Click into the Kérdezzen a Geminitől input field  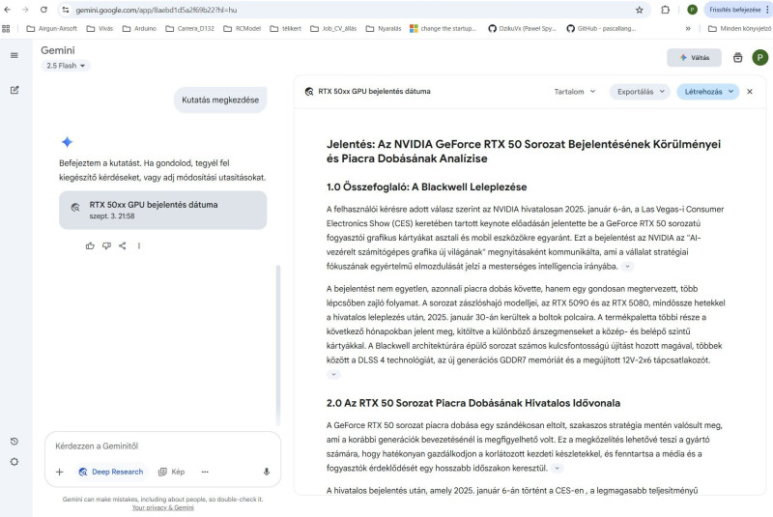[x=162, y=446]
